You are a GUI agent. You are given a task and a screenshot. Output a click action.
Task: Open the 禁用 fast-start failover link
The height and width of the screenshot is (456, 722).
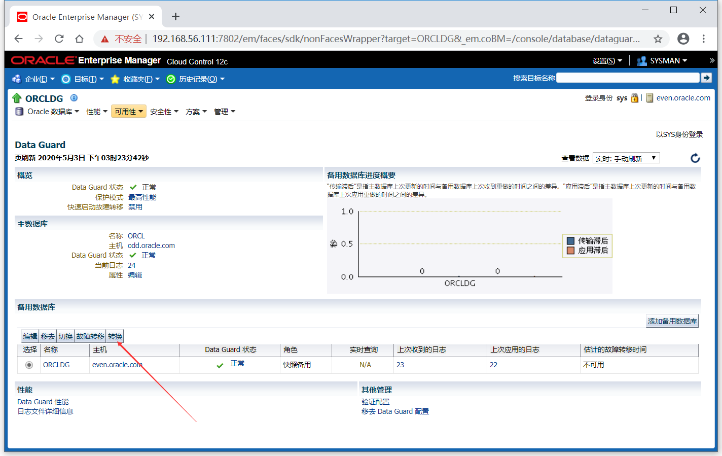135,207
